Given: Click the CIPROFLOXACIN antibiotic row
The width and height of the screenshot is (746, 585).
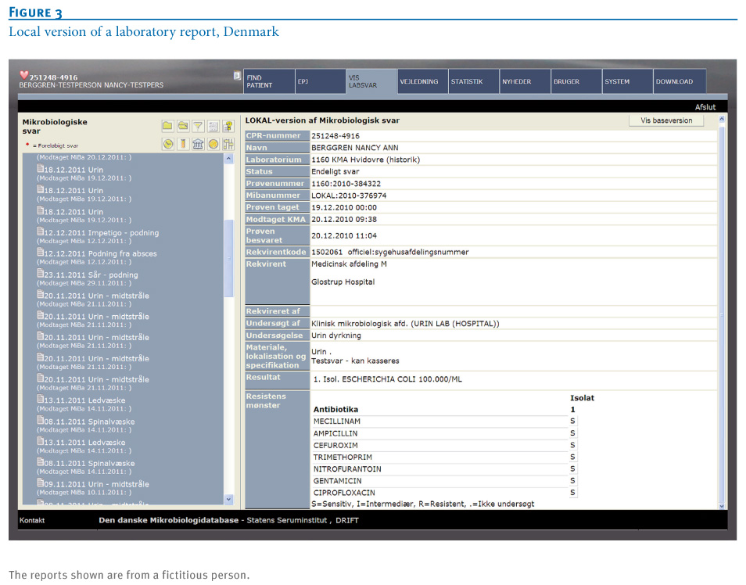Looking at the screenshot, I should pos(445,493).
